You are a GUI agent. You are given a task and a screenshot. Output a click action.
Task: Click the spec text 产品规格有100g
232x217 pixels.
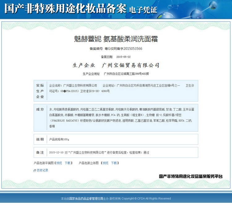59,139
